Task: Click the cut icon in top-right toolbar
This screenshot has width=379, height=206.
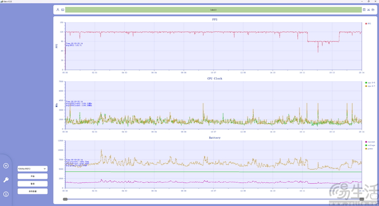Action: [369, 10]
